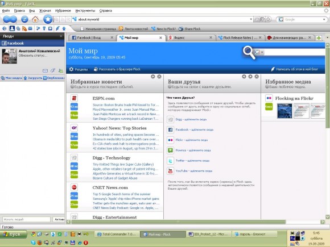Image resolution: width=330 pixels, height=247 pixels.
Task: Reload the page with the refresh button
Action: click(24, 19)
